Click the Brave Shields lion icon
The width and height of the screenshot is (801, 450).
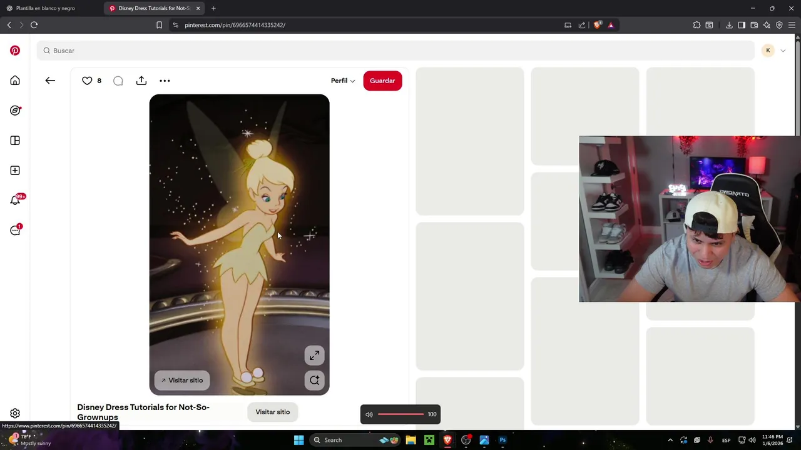click(x=598, y=25)
